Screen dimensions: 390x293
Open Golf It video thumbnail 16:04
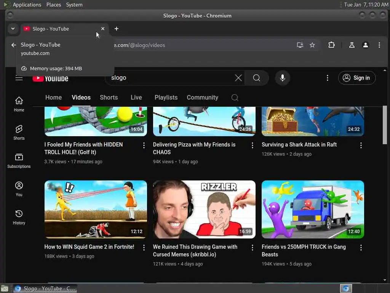pos(96,121)
